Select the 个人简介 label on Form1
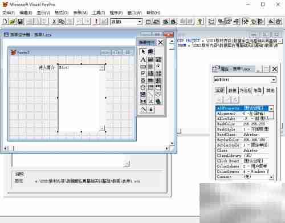Image resolution: width=285 pixels, height=223 pixels. click(47, 67)
